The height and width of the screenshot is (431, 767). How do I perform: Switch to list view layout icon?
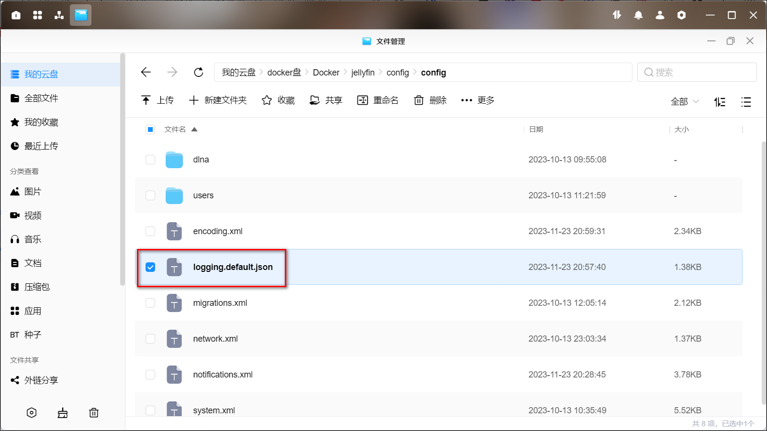pyautogui.click(x=745, y=102)
